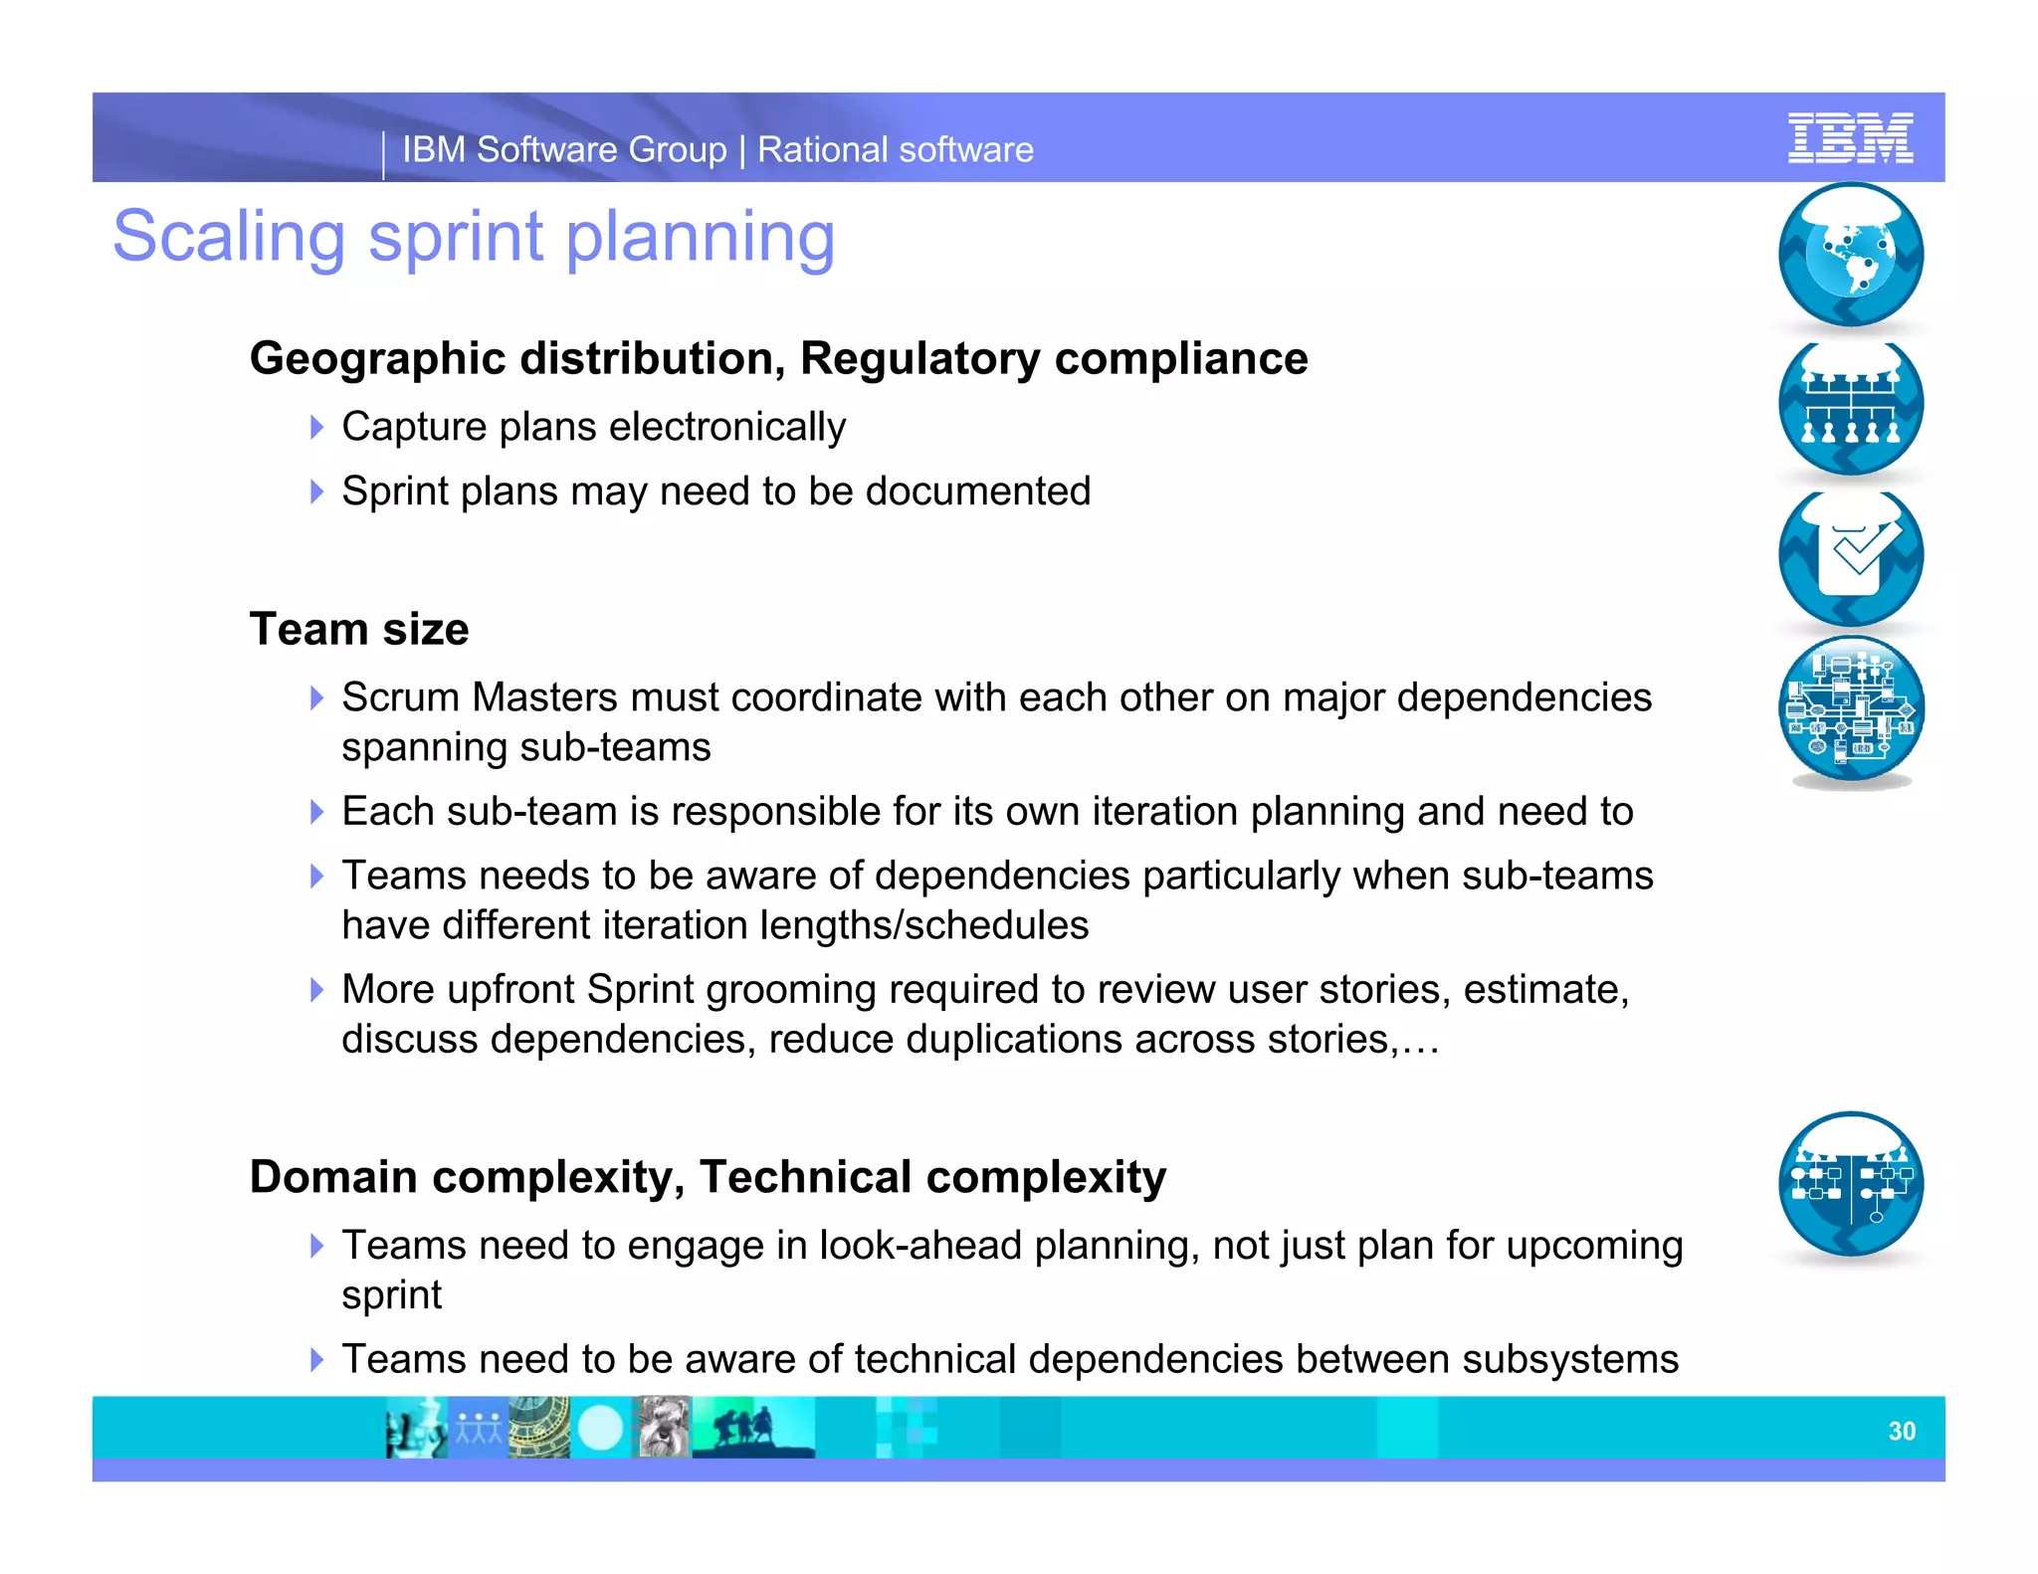
Task: Click bullet starting 'Teams needs to be aware'
Action: (997, 900)
